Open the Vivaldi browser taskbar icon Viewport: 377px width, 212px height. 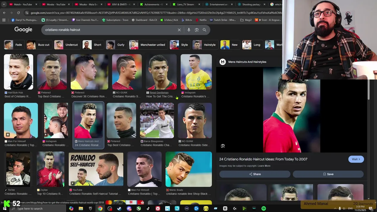point(158,208)
